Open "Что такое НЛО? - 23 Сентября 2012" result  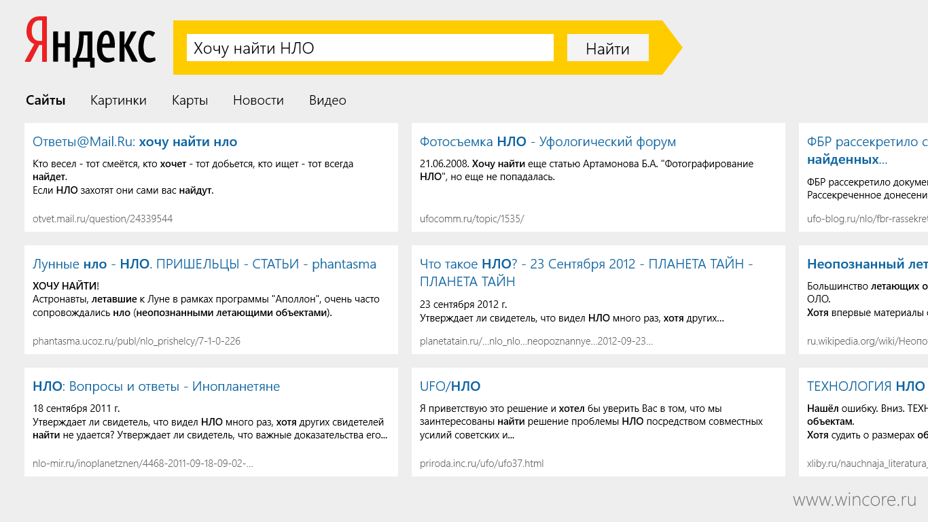(x=586, y=273)
